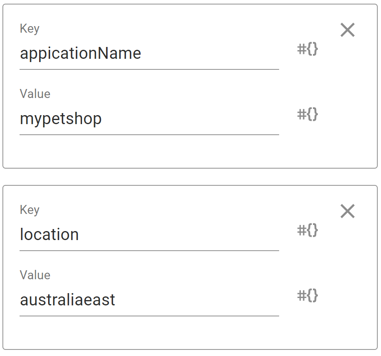Insert variable binding for appicationName key

pos(307,49)
